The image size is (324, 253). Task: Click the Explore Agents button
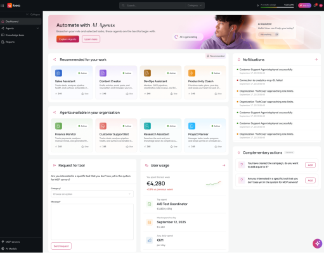68,39
